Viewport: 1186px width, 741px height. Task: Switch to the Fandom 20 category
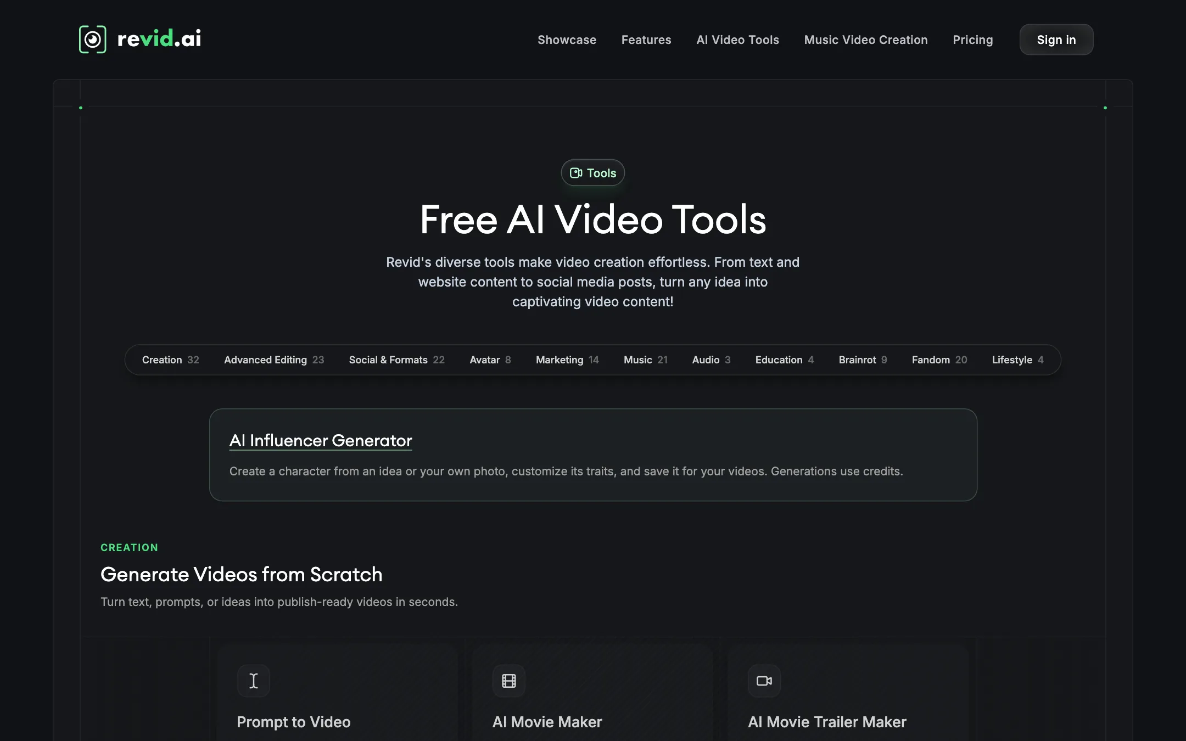(939, 360)
